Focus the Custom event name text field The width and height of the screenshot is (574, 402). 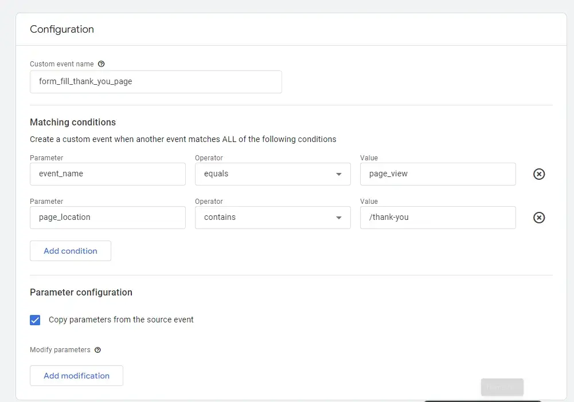pos(155,82)
